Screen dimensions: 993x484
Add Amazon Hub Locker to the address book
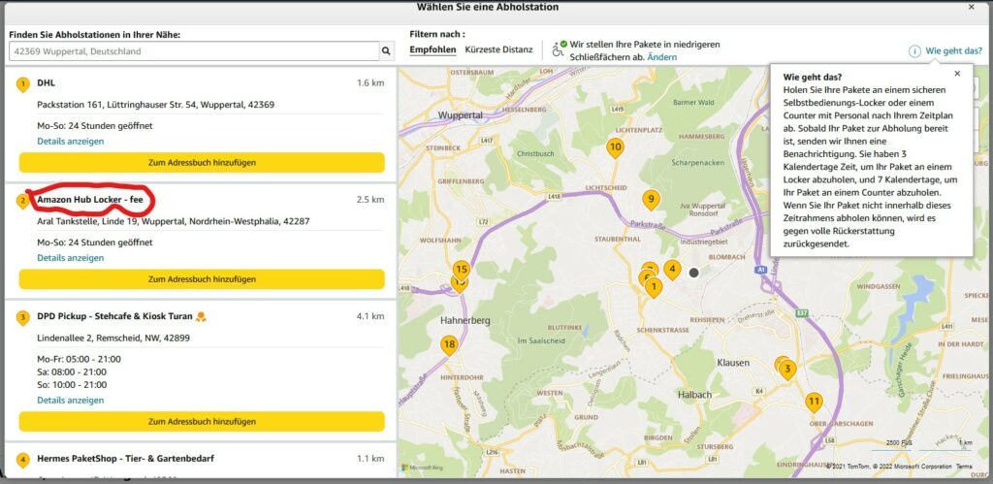coord(202,278)
